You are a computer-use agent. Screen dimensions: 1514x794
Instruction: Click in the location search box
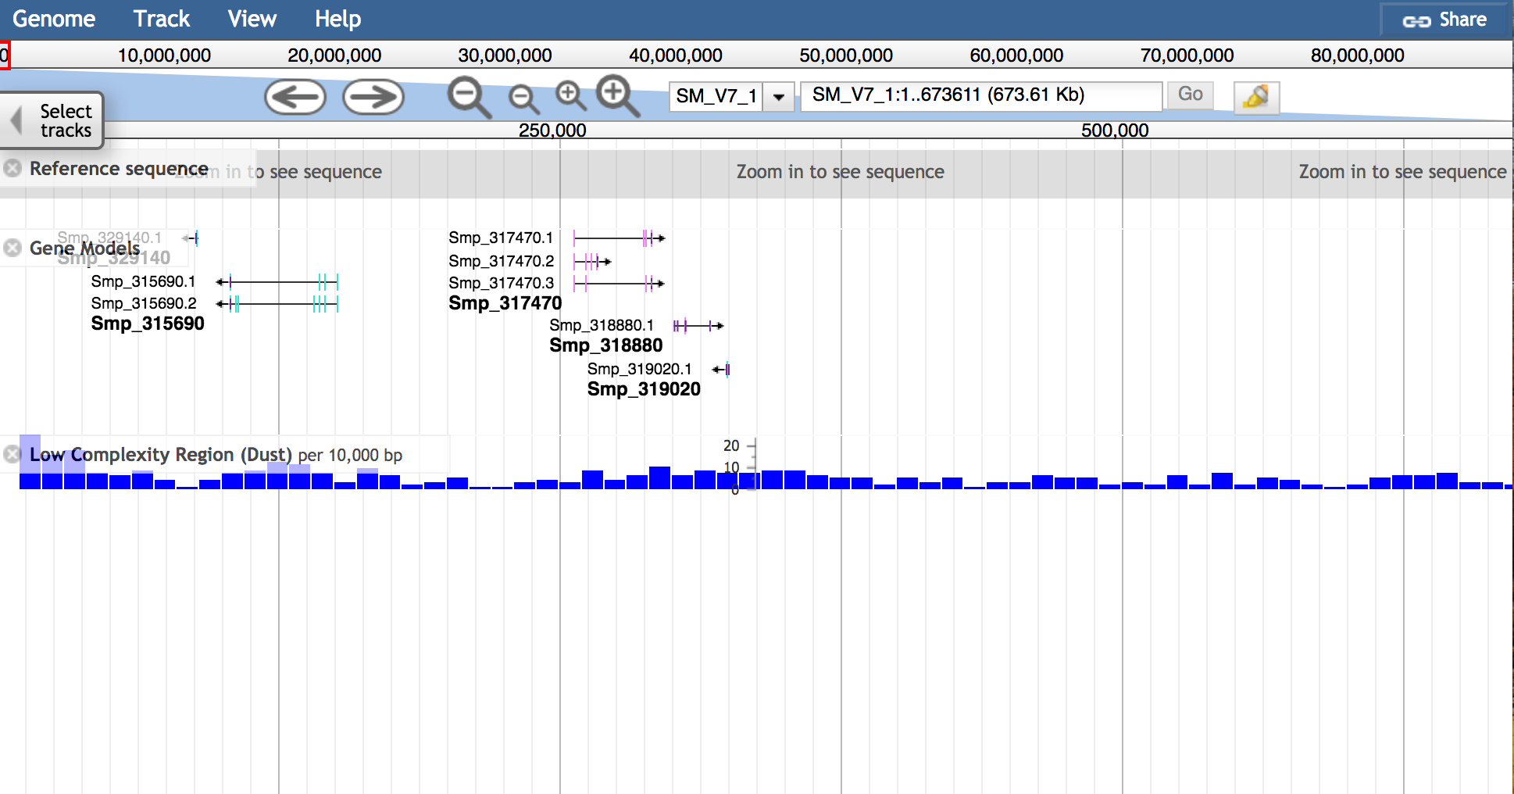(x=980, y=95)
